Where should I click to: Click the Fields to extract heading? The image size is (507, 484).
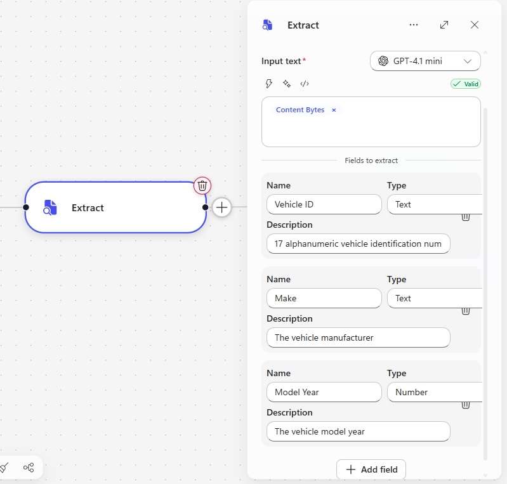pyautogui.click(x=371, y=160)
